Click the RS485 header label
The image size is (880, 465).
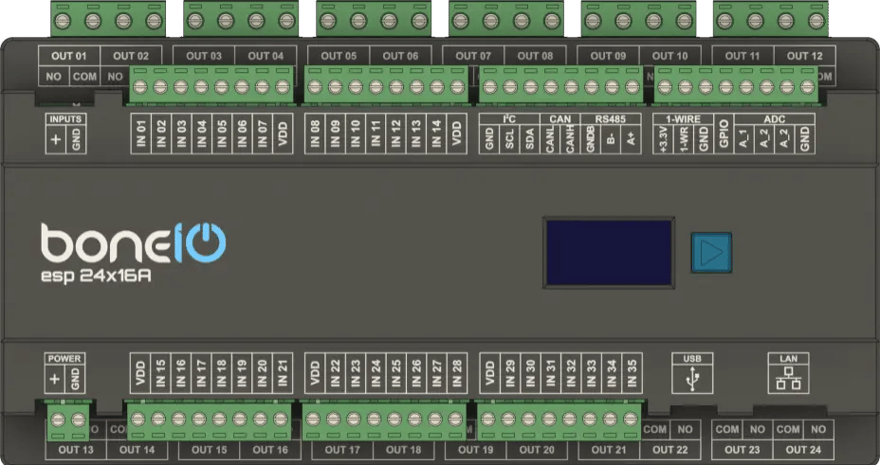[611, 119]
